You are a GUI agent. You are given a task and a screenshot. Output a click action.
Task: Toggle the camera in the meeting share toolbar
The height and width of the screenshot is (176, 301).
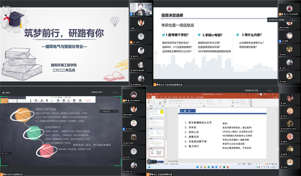[x=36, y=100]
